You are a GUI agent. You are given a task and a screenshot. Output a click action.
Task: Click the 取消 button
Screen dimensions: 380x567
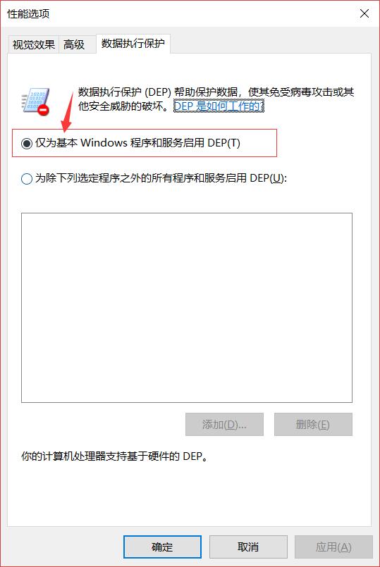pyautogui.click(x=248, y=547)
